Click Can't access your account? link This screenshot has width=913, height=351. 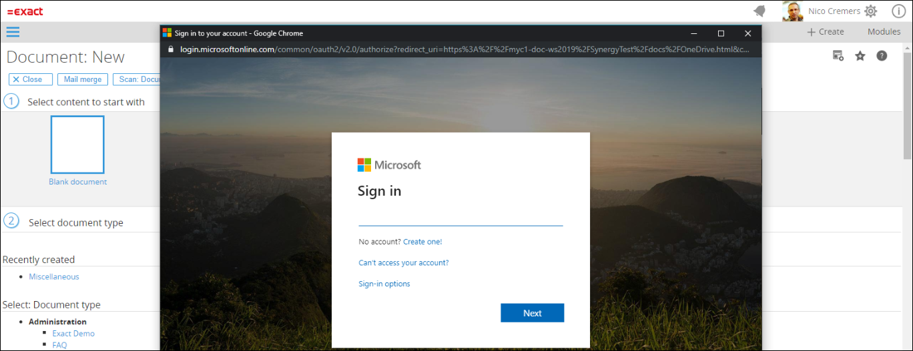pyautogui.click(x=404, y=263)
